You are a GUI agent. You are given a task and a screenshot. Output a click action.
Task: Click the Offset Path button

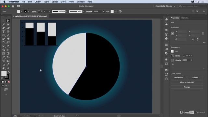click(x=178, y=78)
